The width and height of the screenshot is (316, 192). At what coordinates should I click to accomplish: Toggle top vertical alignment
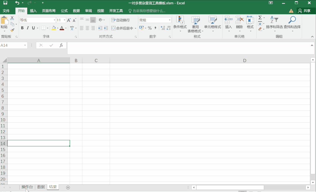[x=82, y=20]
